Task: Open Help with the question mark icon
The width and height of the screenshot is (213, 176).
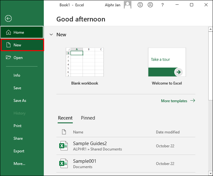Action: (162, 5)
